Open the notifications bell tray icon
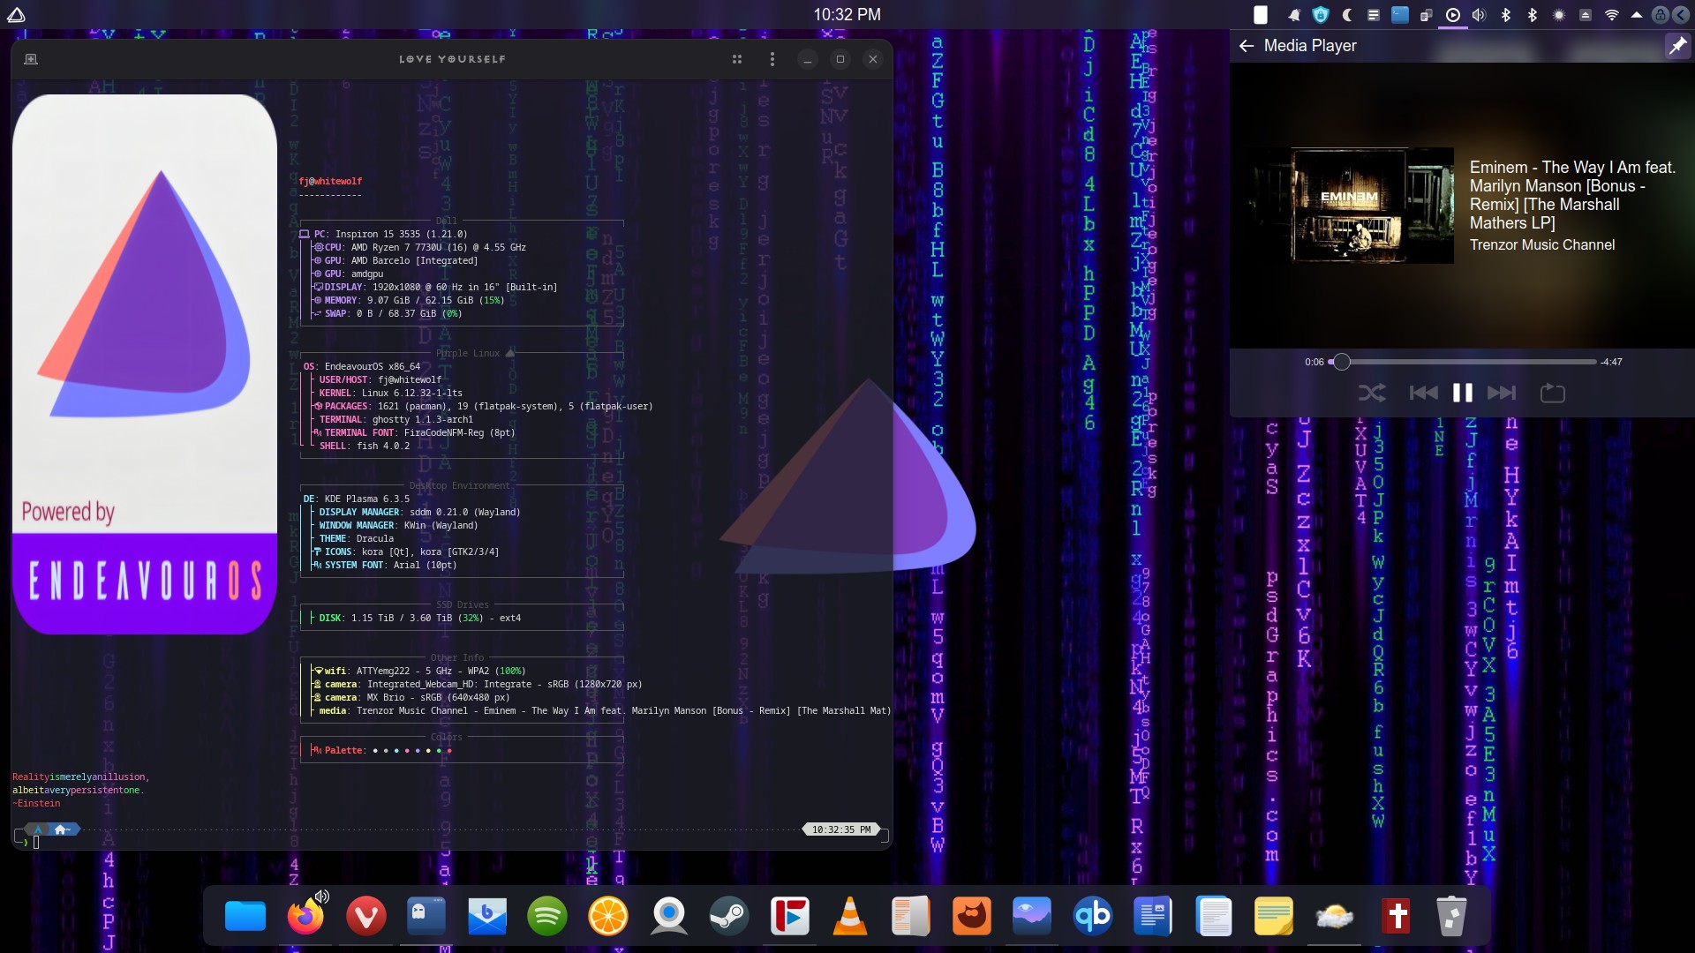Screen dimensions: 1695x953 1294,15
